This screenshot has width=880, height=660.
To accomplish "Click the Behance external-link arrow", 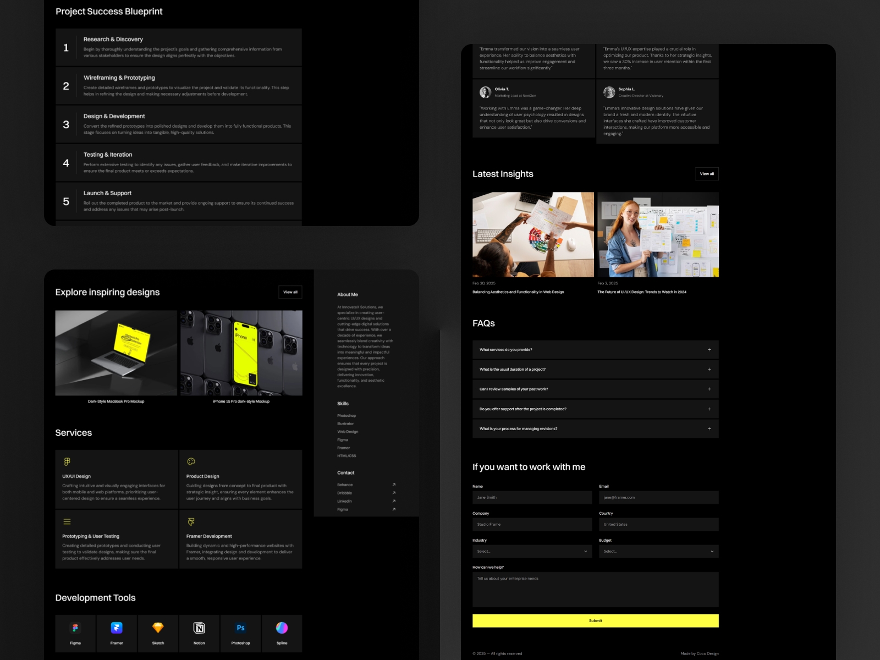I will 394,485.
